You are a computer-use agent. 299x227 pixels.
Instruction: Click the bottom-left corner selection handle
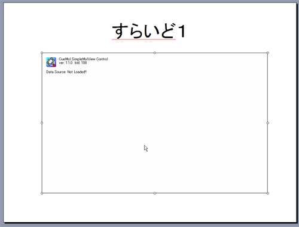coord(42,193)
